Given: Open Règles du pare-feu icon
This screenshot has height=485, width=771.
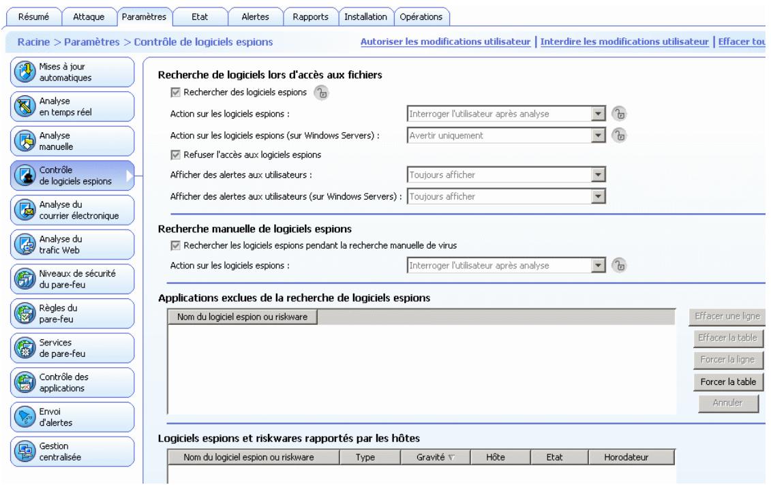Looking at the screenshot, I should click(25, 313).
